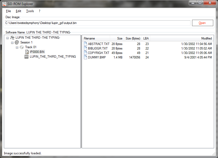Click the Open disc image button
The height and width of the screenshot is (158, 218).
click(x=202, y=23)
